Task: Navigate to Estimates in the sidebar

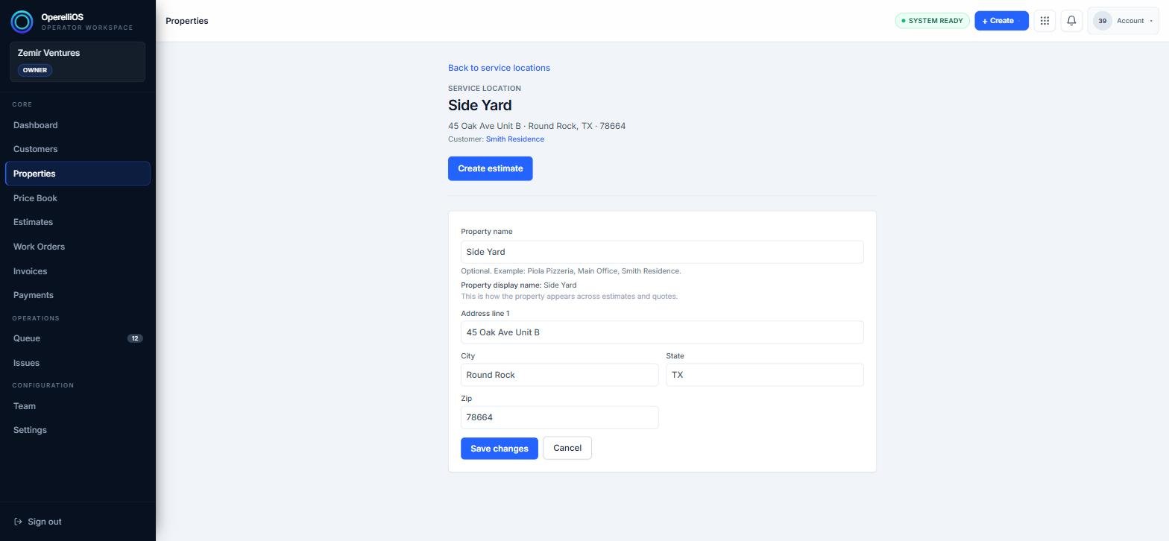Action: [78, 222]
